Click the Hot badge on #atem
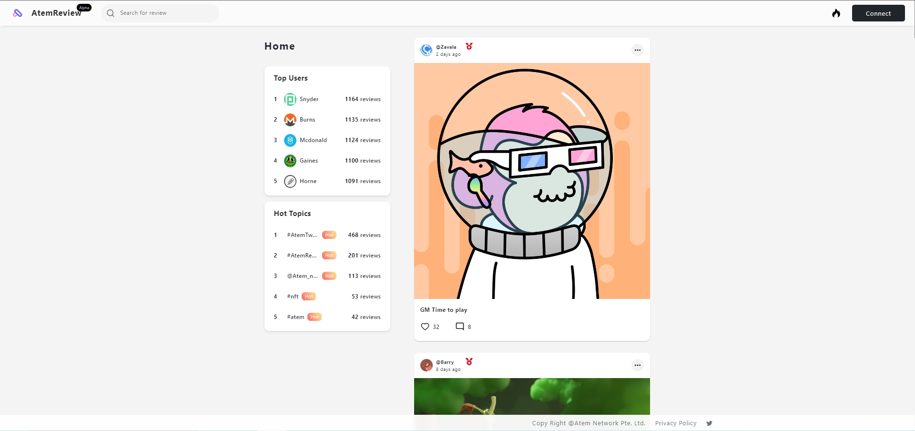915x431 pixels. click(x=315, y=317)
